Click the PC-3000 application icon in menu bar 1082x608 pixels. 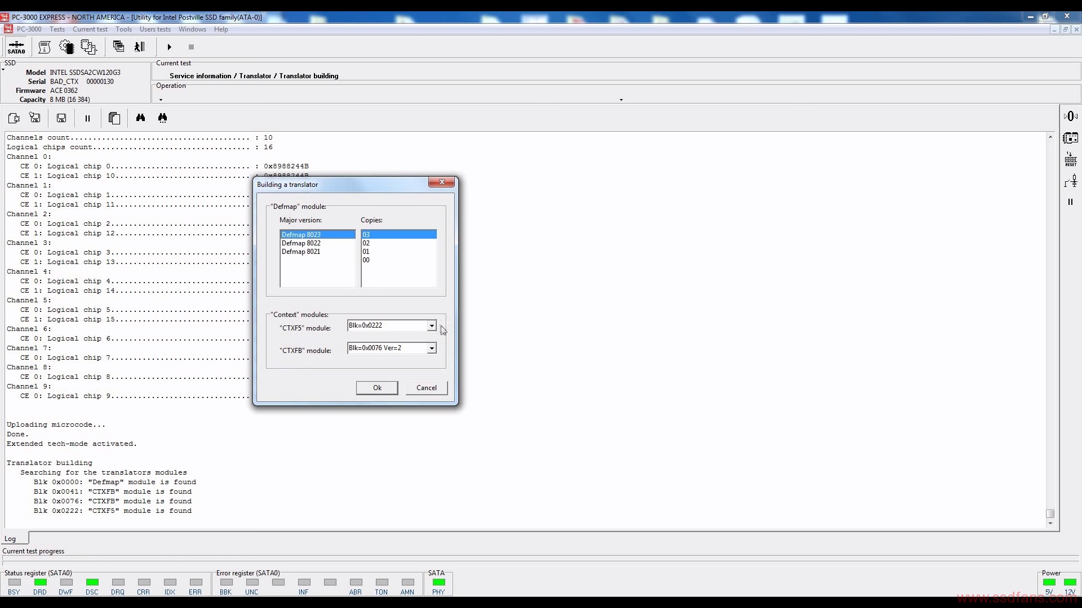click(8, 29)
